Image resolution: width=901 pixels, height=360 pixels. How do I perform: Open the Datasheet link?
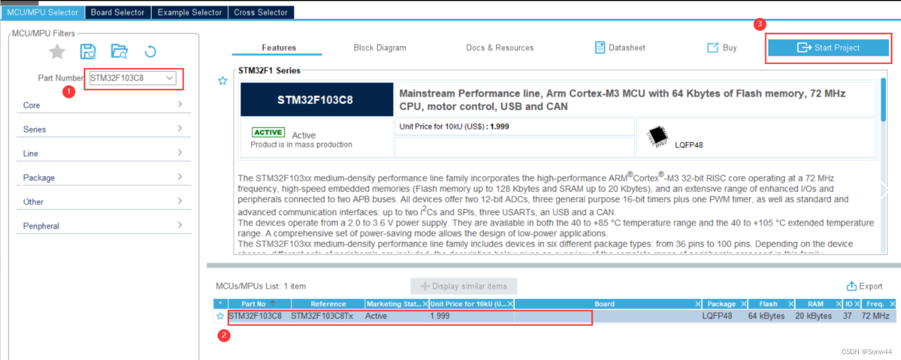[620, 47]
